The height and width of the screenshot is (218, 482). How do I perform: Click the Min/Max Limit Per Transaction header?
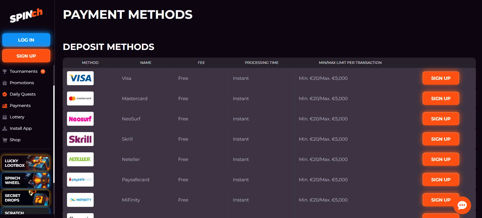pyautogui.click(x=350, y=63)
